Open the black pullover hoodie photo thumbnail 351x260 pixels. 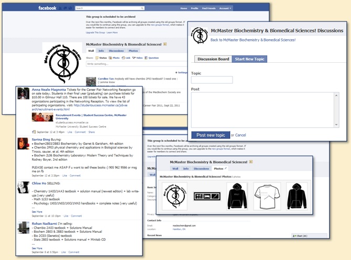[237, 196]
